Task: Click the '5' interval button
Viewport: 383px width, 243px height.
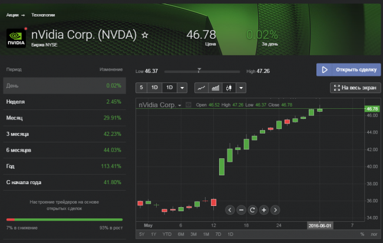Action: pyautogui.click(x=141, y=88)
